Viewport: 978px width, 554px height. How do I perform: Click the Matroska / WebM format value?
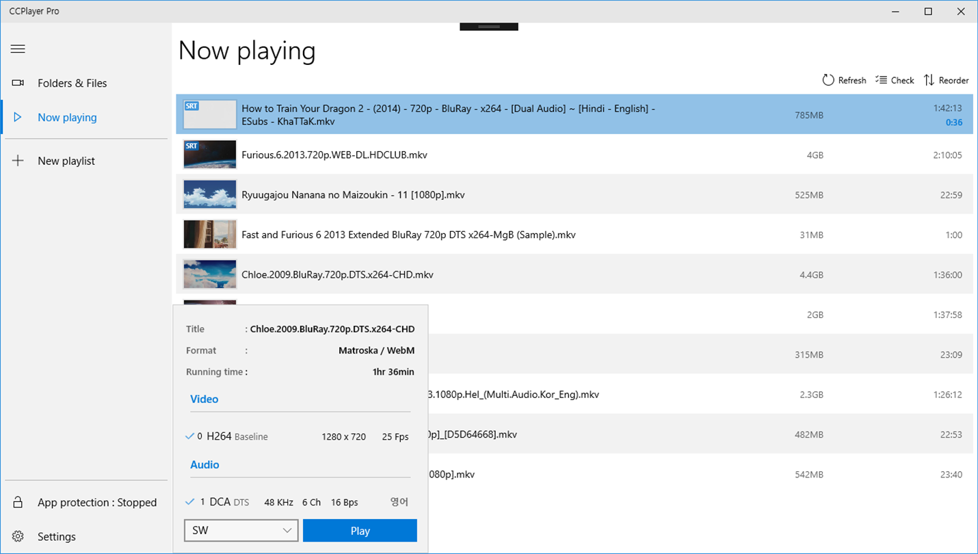coord(376,350)
